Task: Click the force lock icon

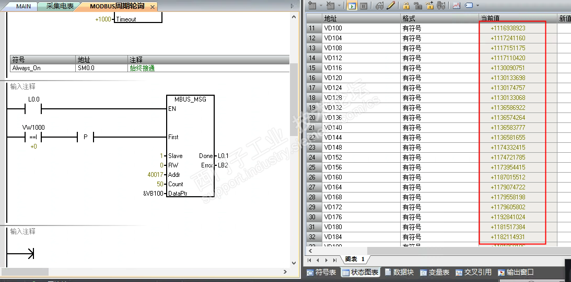Action: click(406, 5)
